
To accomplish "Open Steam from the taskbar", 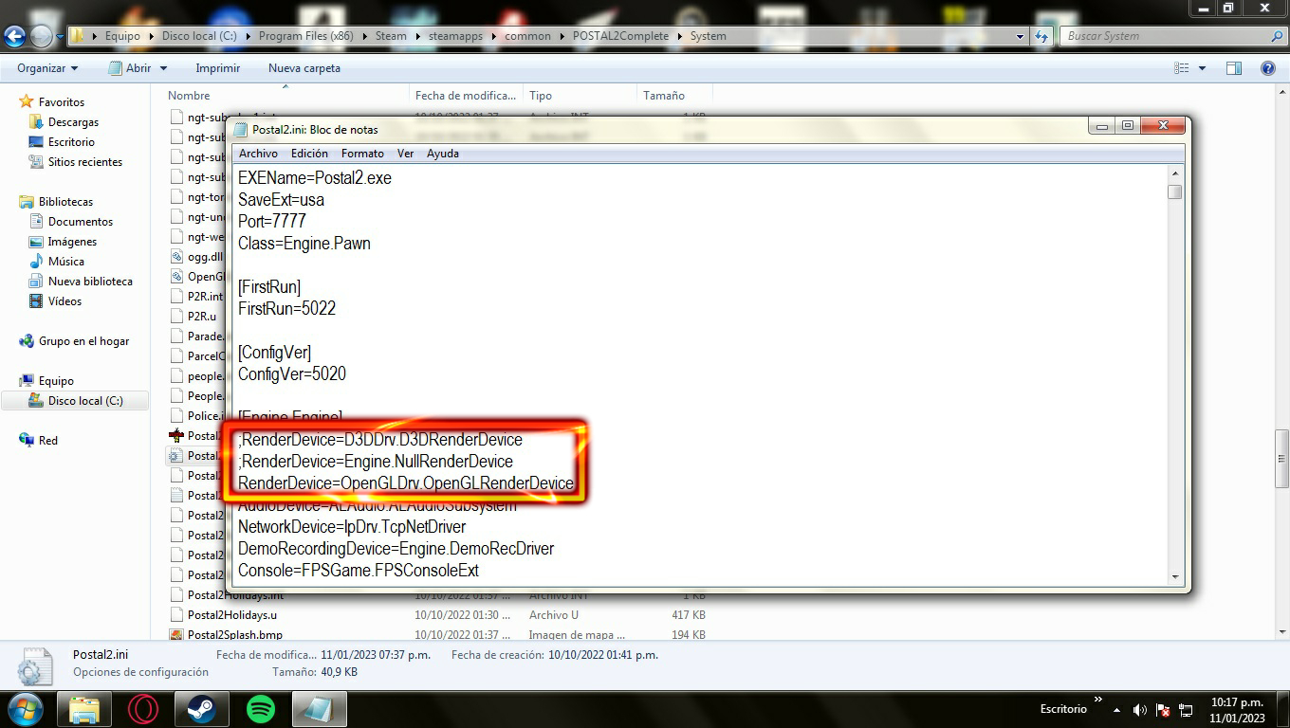I will coord(201,709).
